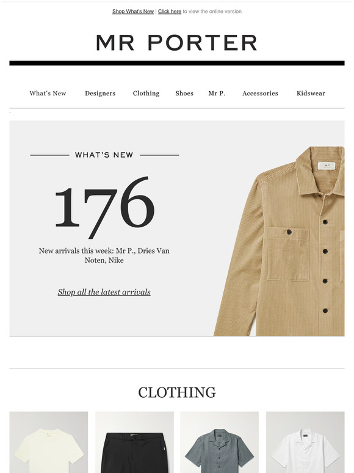Image resolution: width=354 pixels, height=473 pixels.
Task: Select the MR PORTER logo
Action: (177, 43)
